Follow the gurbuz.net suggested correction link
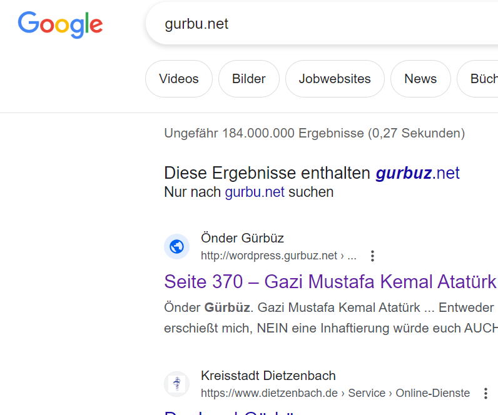 [417, 173]
